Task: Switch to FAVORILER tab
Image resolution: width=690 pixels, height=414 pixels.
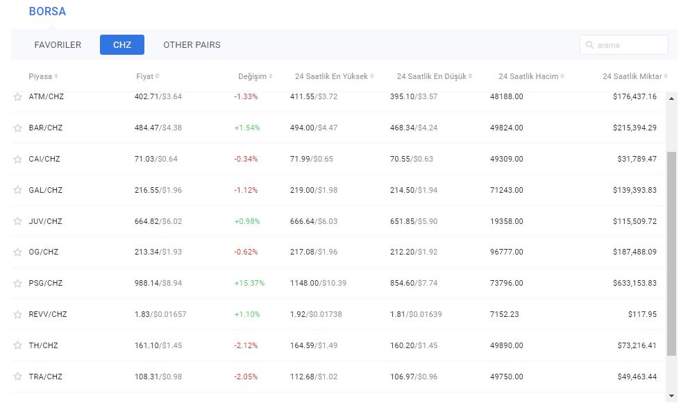Action: pos(58,45)
